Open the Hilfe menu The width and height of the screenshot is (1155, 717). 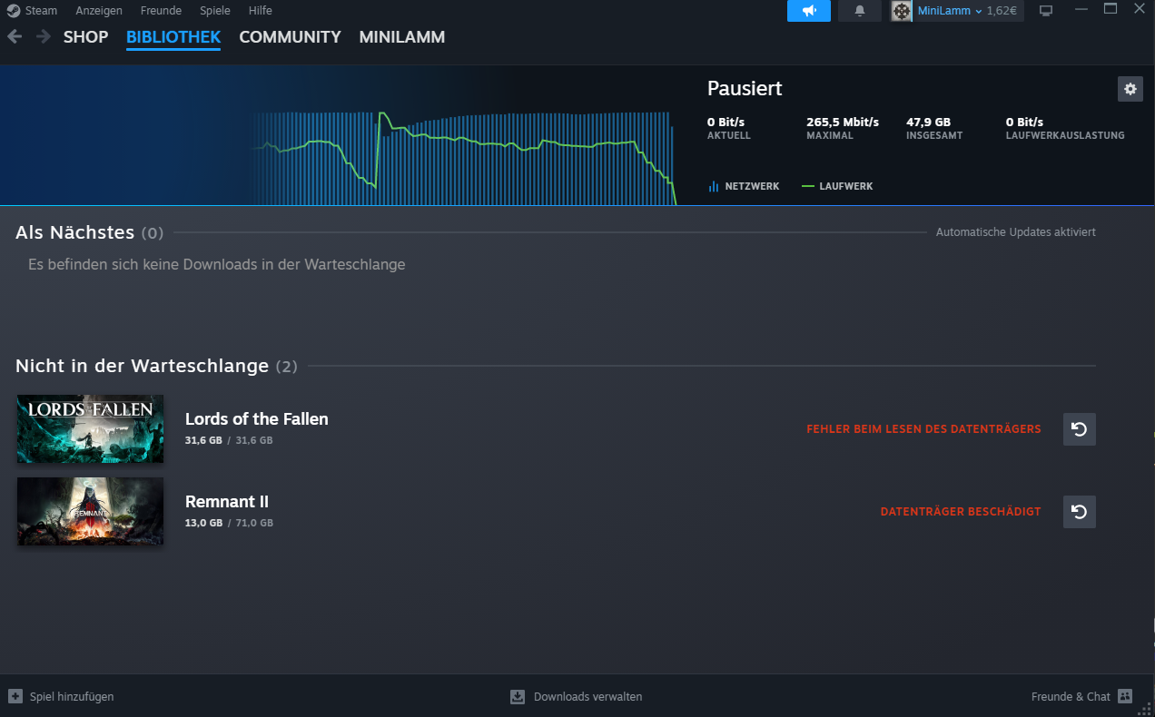261,11
